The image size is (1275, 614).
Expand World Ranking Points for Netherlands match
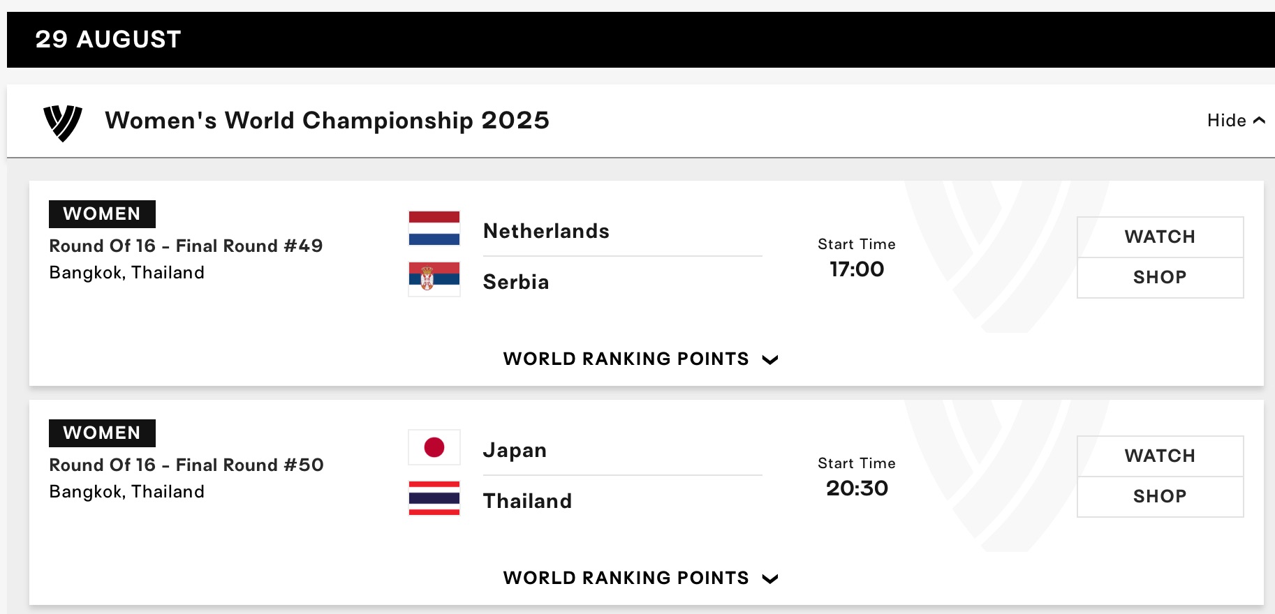pos(640,359)
